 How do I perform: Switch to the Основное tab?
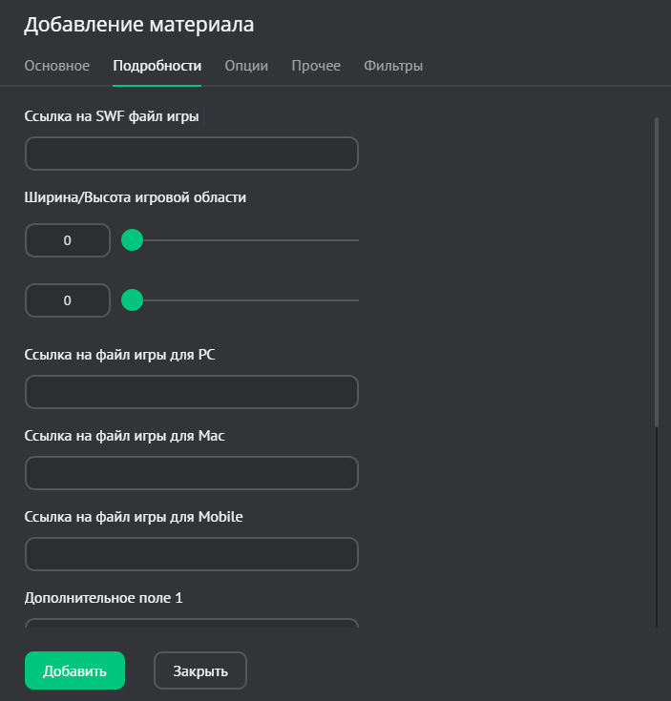[57, 66]
